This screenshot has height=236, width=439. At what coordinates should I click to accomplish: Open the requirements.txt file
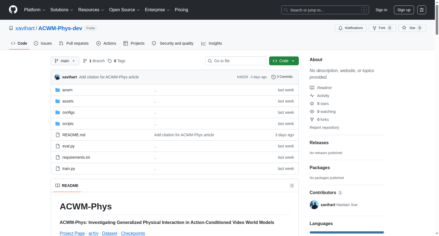[x=76, y=157]
